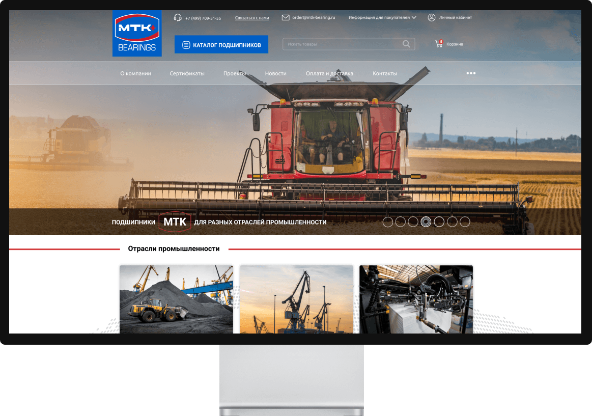Viewport: 592px width, 416px height.
Task: Open the Корзина cart link
Action: [x=455, y=44]
